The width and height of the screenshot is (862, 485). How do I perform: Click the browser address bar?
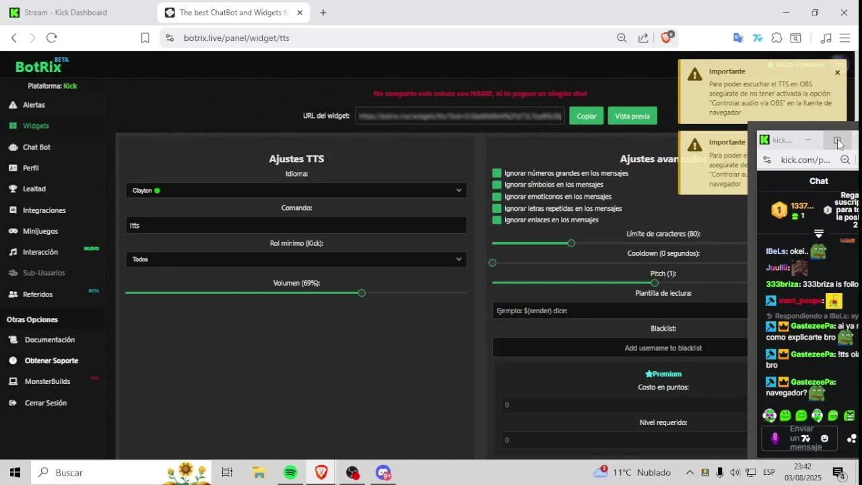[397, 38]
